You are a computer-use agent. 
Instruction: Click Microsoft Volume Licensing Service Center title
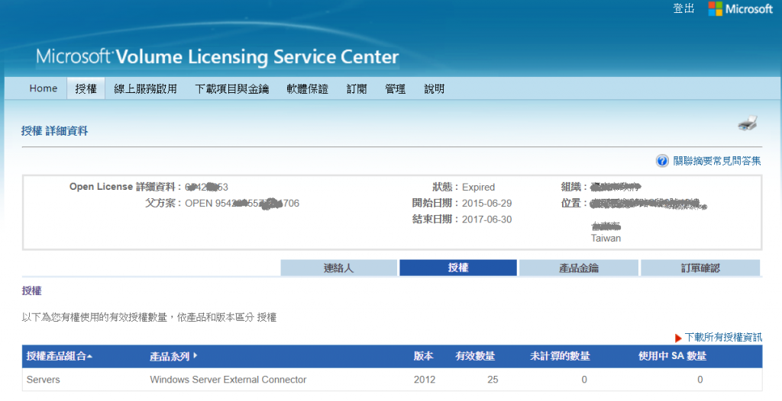click(x=218, y=56)
